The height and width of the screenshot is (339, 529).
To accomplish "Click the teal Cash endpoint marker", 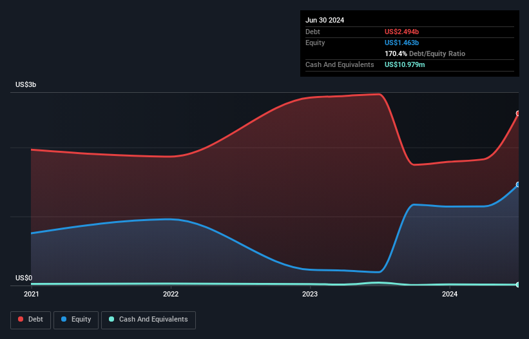I will [x=518, y=285].
